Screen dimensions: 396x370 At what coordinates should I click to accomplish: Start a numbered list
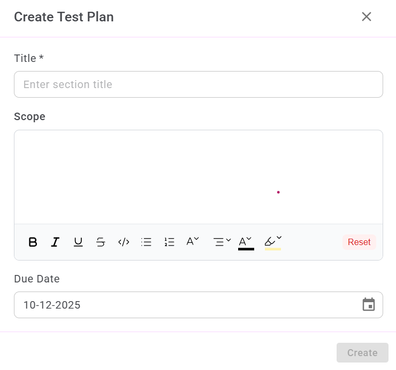170,242
